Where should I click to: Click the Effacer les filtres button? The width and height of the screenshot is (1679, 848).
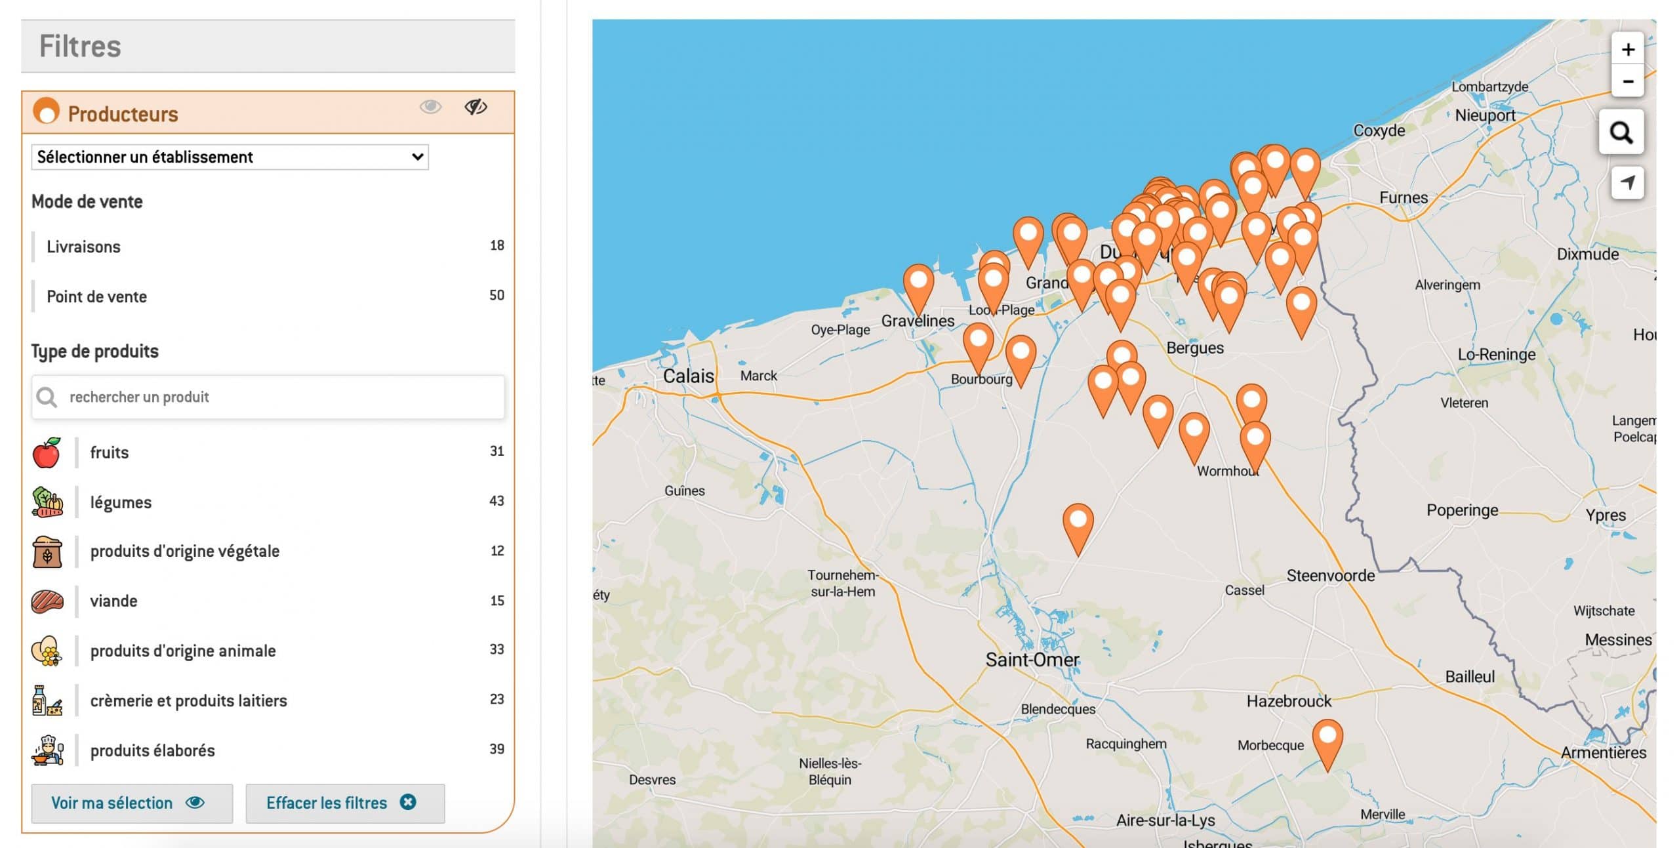(x=345, y=803)
